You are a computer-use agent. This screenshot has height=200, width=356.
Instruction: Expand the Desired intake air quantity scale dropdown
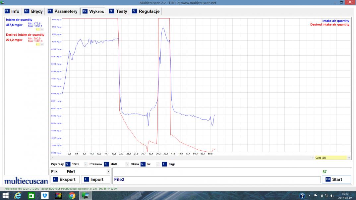pos(42,44)
